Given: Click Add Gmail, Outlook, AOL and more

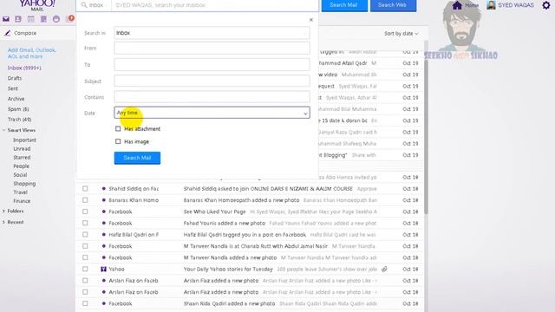Looking at the screenshot, I should click(x=32, y=53).
